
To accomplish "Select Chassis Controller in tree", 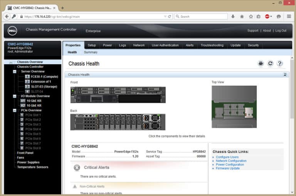I will (x=30, y=66).
